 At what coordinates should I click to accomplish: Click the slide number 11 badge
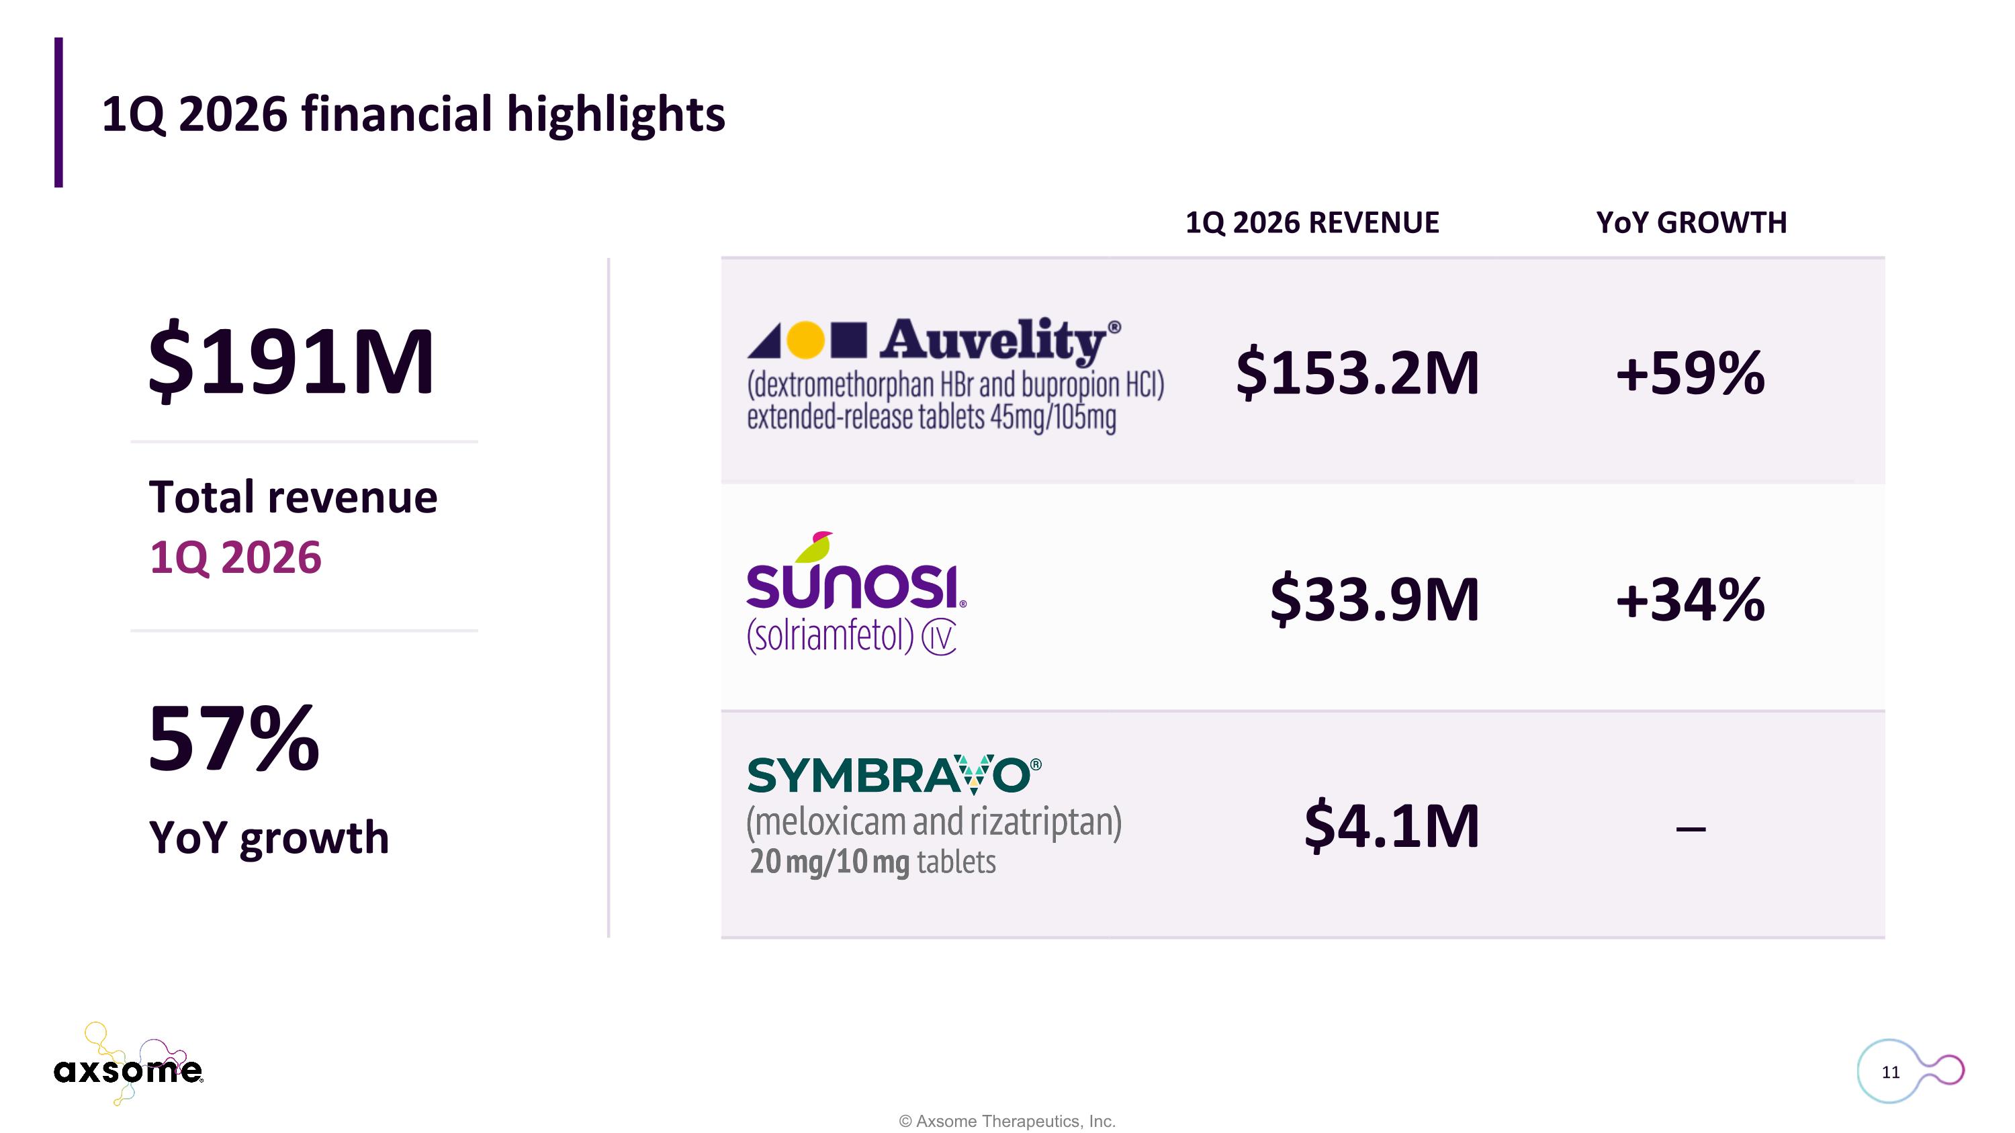coord(1911,1071)
